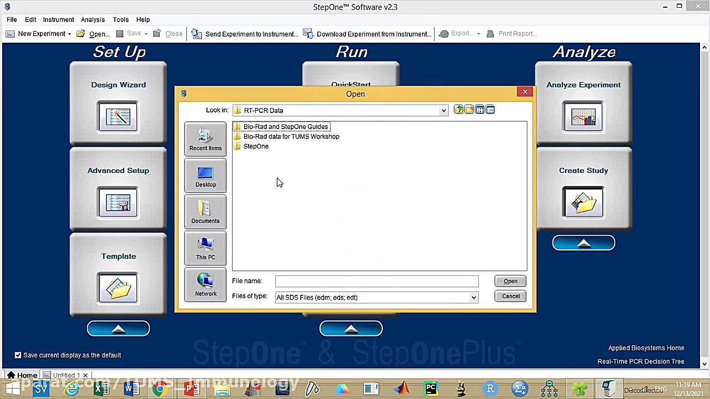710x399 pixels.
Task: Collapse the Analyze column arrow button
Action: click(584, 243)
